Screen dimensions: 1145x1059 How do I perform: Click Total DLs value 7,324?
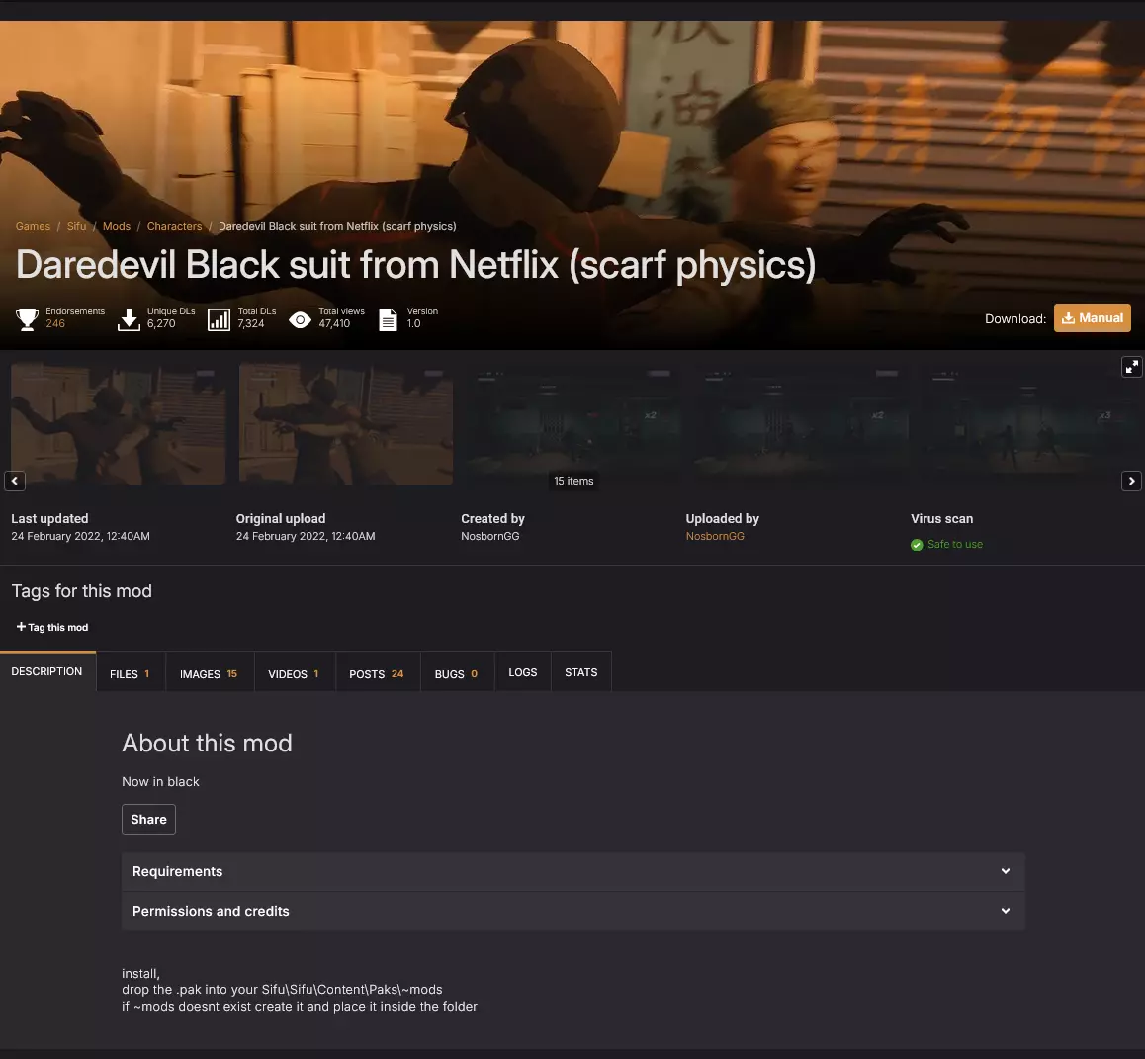[x=251, y=323]
